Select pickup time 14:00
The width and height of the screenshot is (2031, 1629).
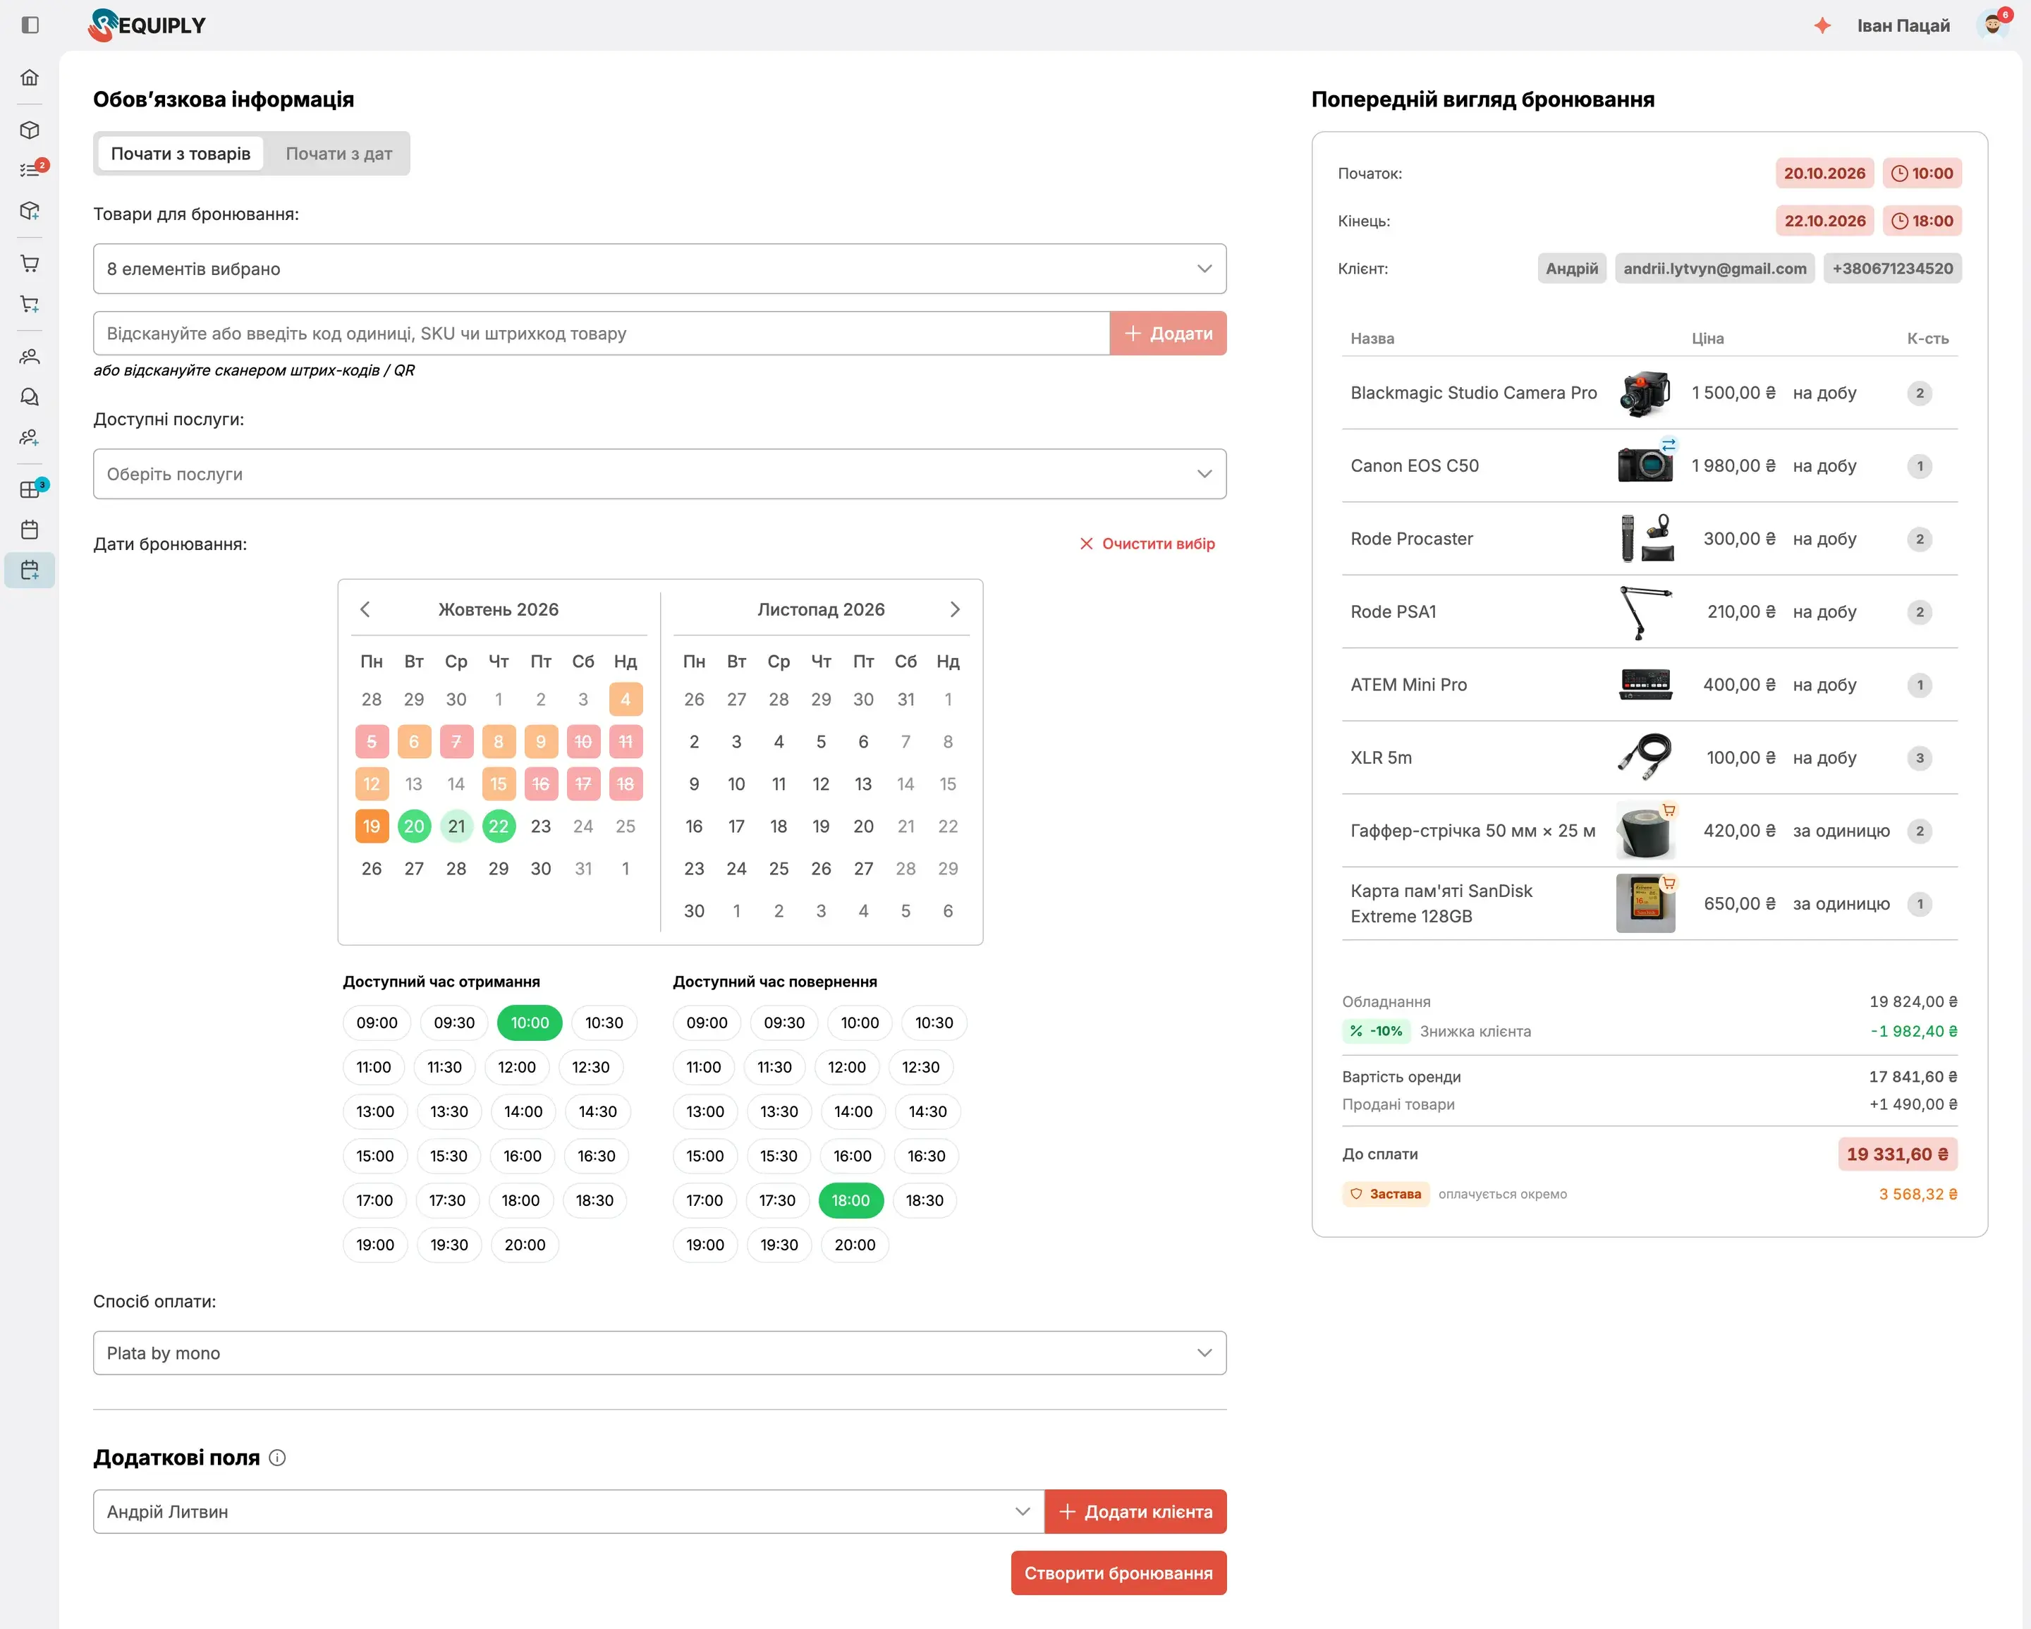click(523, 1112)
